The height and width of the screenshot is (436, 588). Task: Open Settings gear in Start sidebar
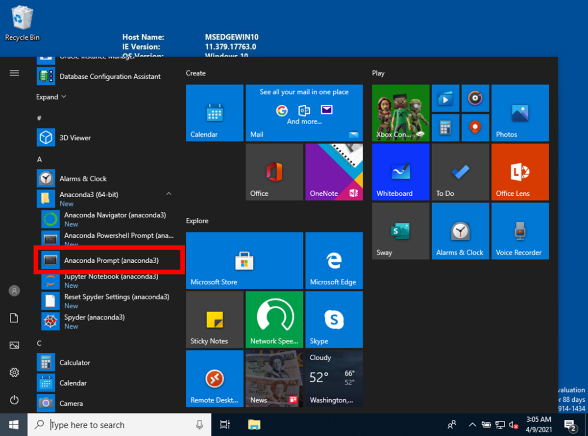tap(14, 372)
